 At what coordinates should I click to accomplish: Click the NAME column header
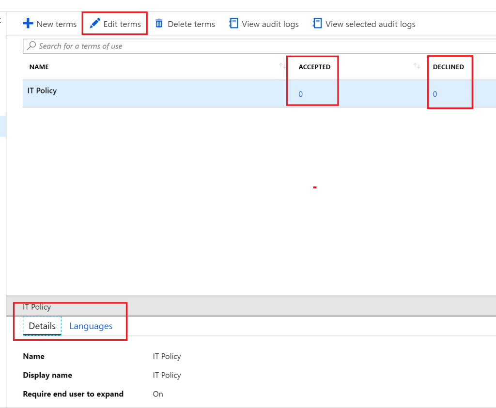(39, 66)
